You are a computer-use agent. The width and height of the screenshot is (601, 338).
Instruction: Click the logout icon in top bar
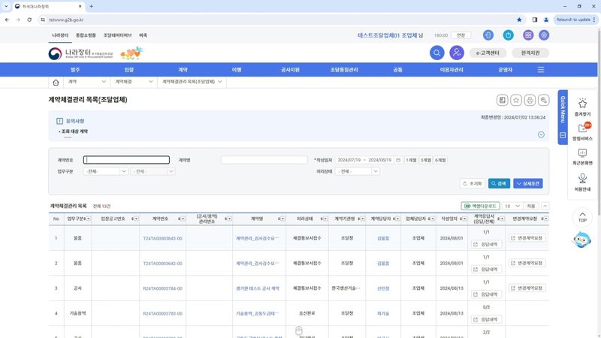pos(488,35)
